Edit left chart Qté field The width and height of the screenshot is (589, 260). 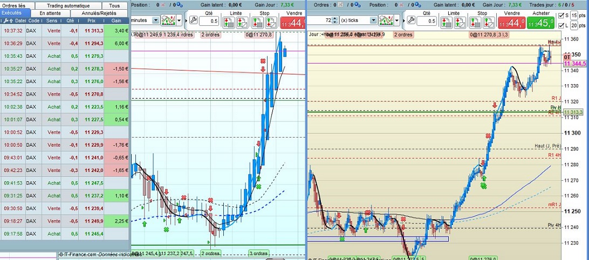tap(209, 21)
